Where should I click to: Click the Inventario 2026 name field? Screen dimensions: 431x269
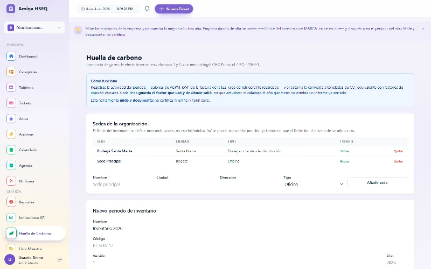(250, 228)
